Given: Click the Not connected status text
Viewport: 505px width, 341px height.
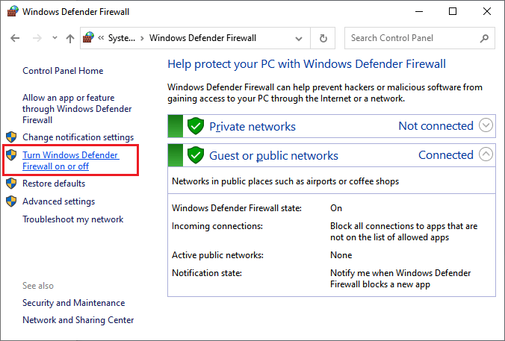Looking at the screenshot, I should click(x=436, y=126).
